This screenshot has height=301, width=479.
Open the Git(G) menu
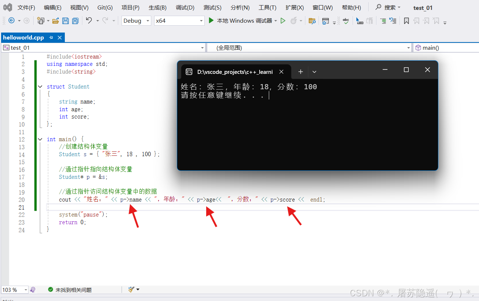click(105, 8)
